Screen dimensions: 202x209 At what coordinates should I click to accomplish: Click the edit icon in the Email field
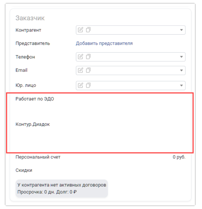coord(80,70)
